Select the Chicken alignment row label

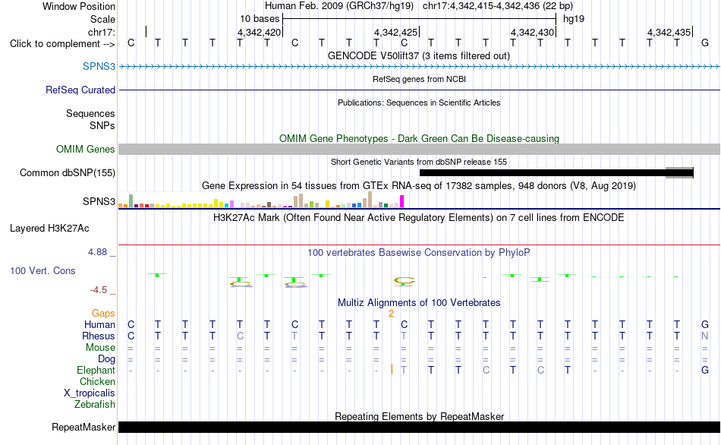[97, 381]
